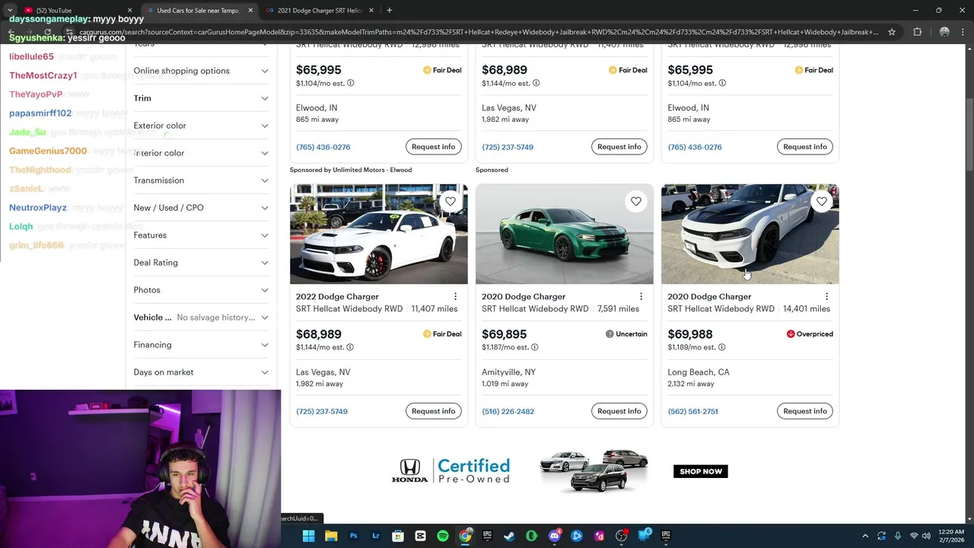Click the browser address bar URL
The width and height of the screenshot is (974, 548).
[479, 32]
